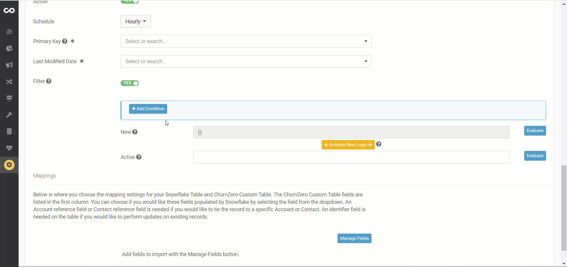Viewport: 567px width, 267px height.
Task: Click the Filter help question icon
Action: click(49, 81)
